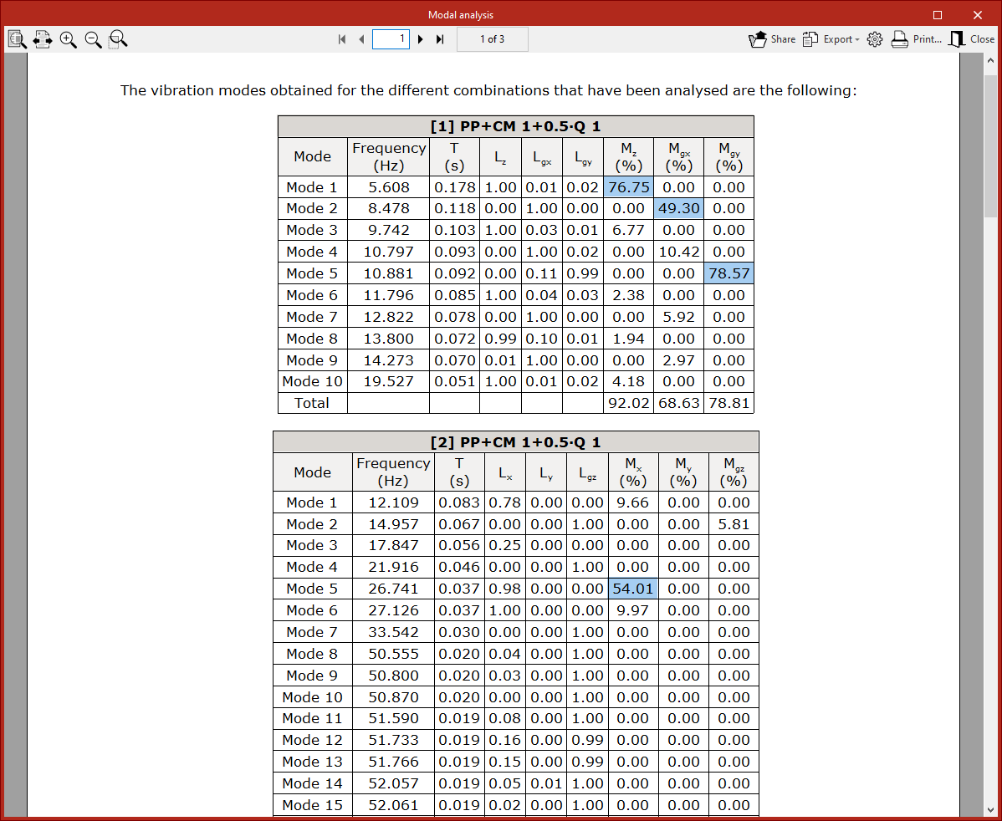Click the frequency value 26.741
Screen dimensions: 1002x821
(394, 589)
